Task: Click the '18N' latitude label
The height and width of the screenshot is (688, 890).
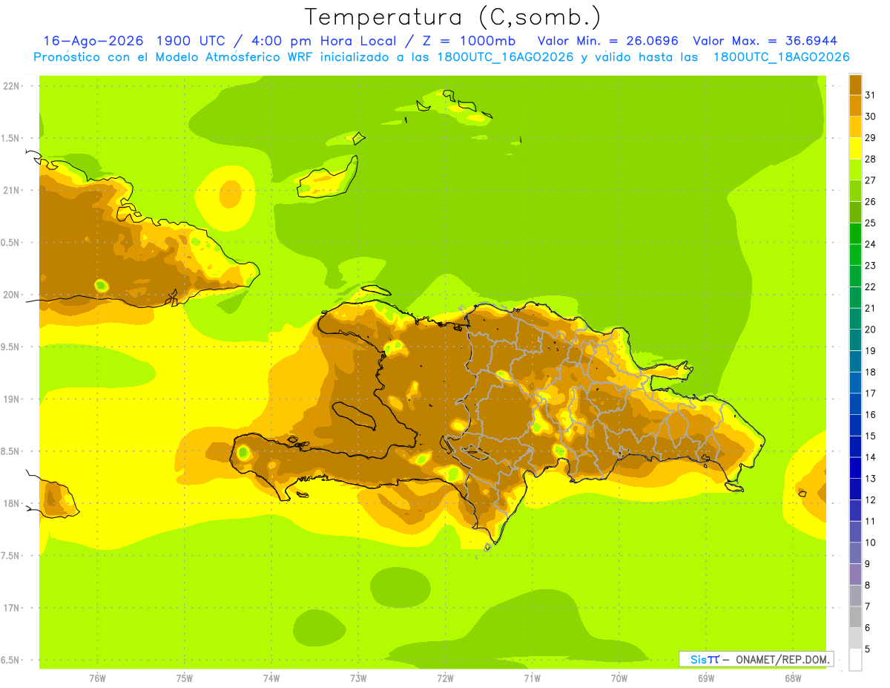Action: (12, 503)
